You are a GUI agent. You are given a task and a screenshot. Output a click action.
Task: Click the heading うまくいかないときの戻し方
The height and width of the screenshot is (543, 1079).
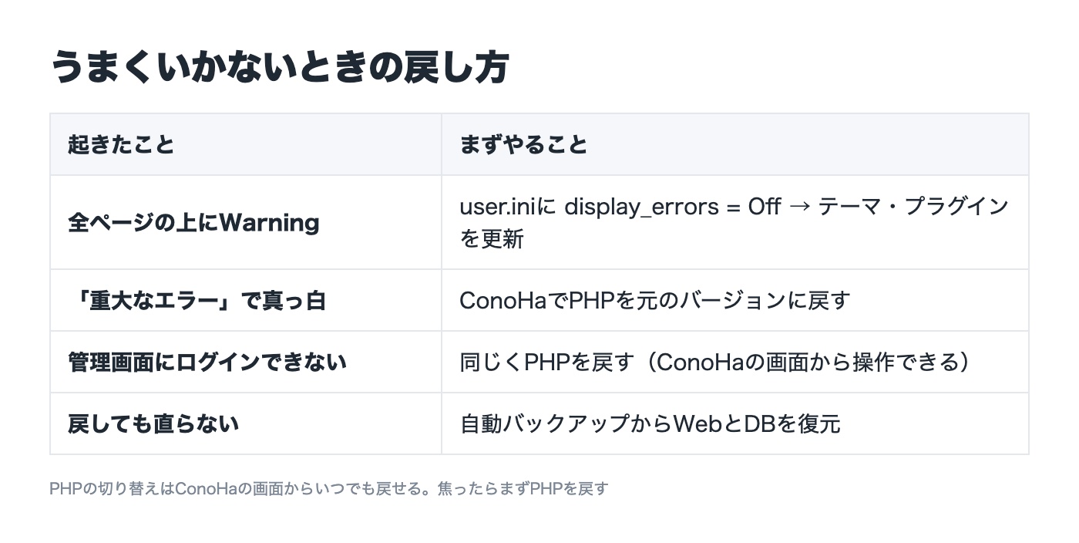(x=279, y=67)
